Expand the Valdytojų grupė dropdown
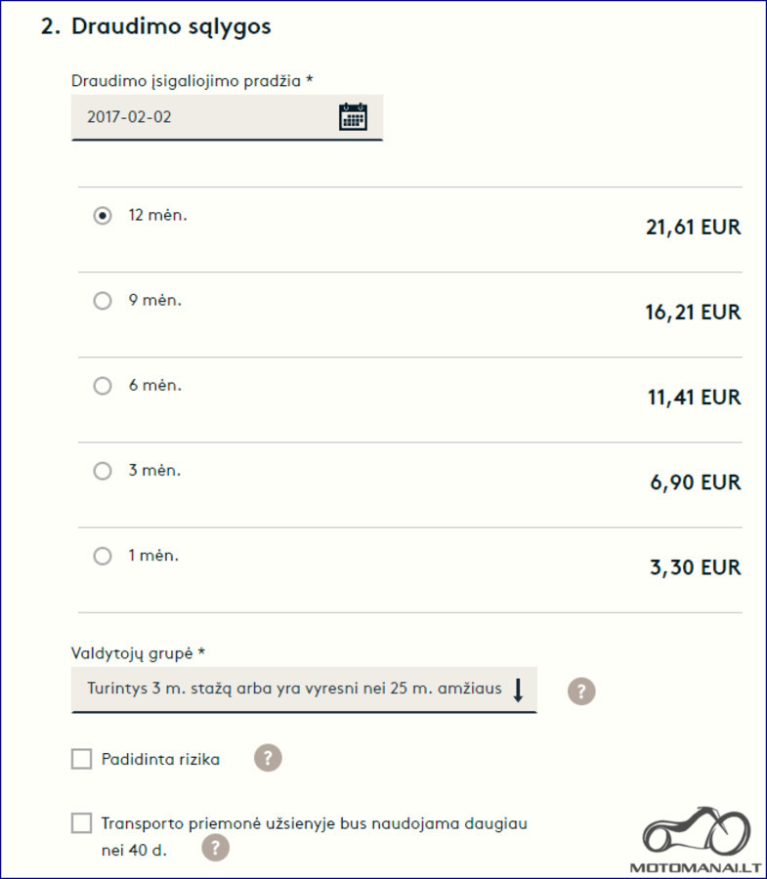Viewport: 767px width, 879px height. 304,690
